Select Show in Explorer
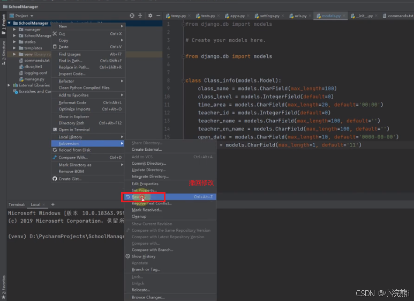Image resolution: width=414 pixels, height=301 pixels. click(x=88, y=116)
